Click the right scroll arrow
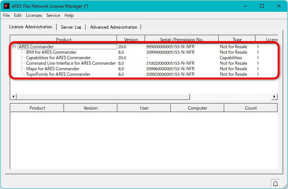 [x=274, y=96]
